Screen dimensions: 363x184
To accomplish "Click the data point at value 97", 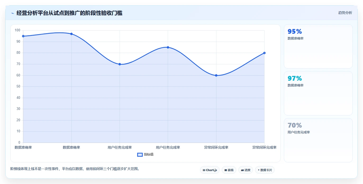I will [71, 34].
